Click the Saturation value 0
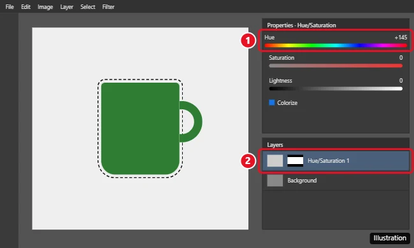This screenshot has height=248, width=414. [x=401, y=57]
